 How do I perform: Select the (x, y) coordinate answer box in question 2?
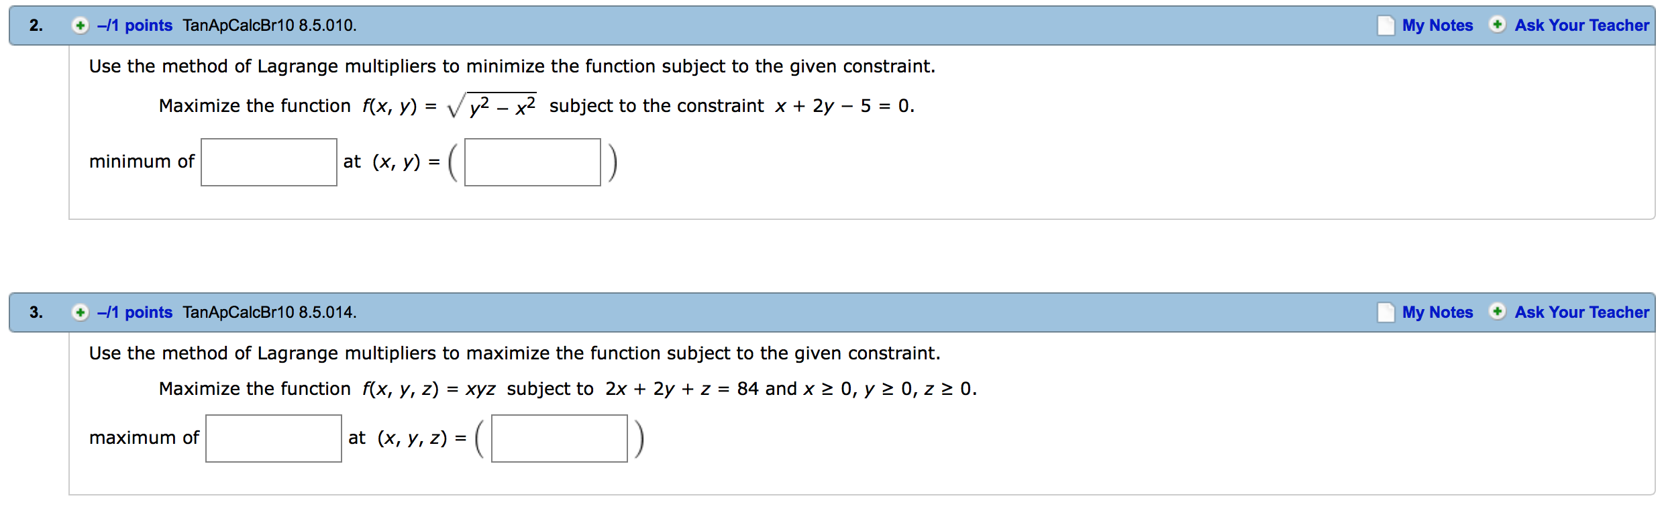pyautogui.click(x=531, y=162)
